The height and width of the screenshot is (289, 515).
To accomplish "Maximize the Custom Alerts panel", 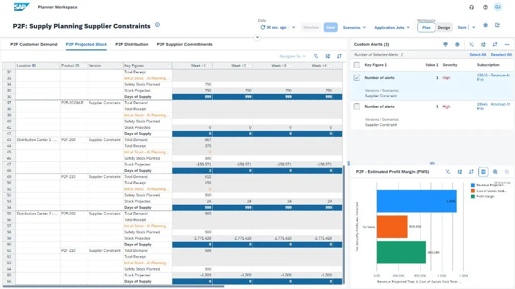I will point(495,45).
